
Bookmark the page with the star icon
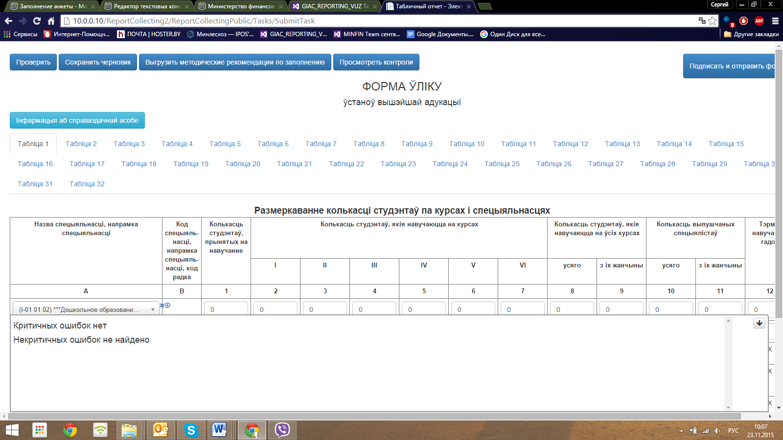point(713,21)
